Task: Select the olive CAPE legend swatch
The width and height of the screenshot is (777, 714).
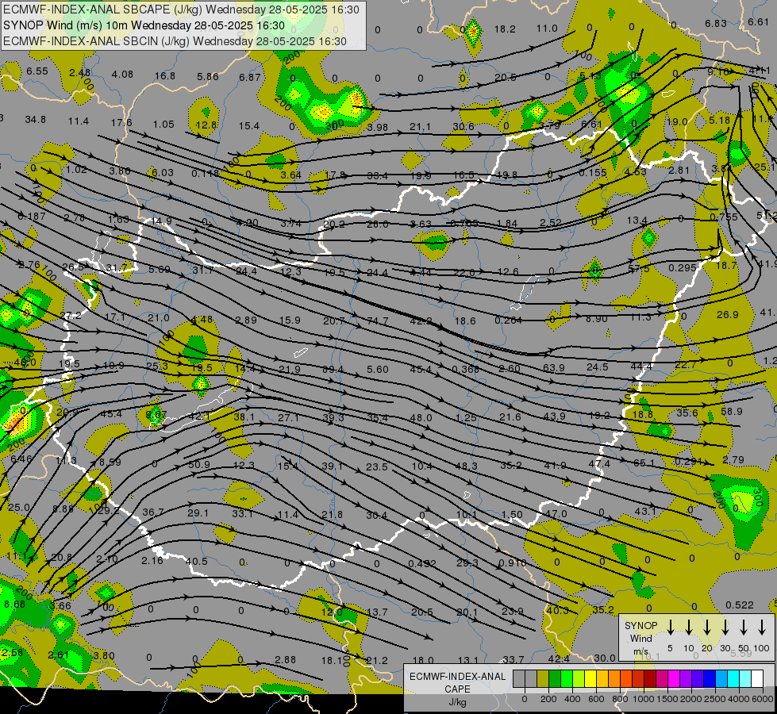Action: [543, 678]
